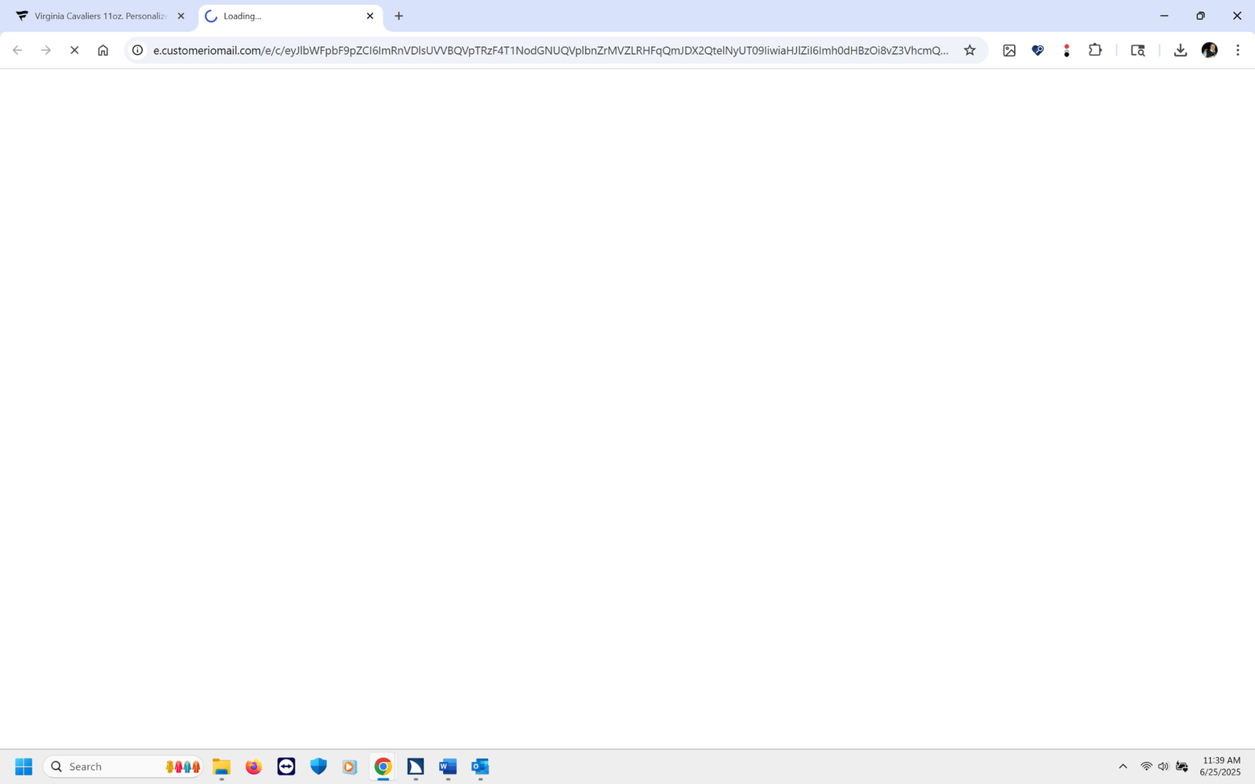This screenshot has width=1255, height=784.
Task: Open TeamViewer from taskbar
Action: click(x=286, y=767)
